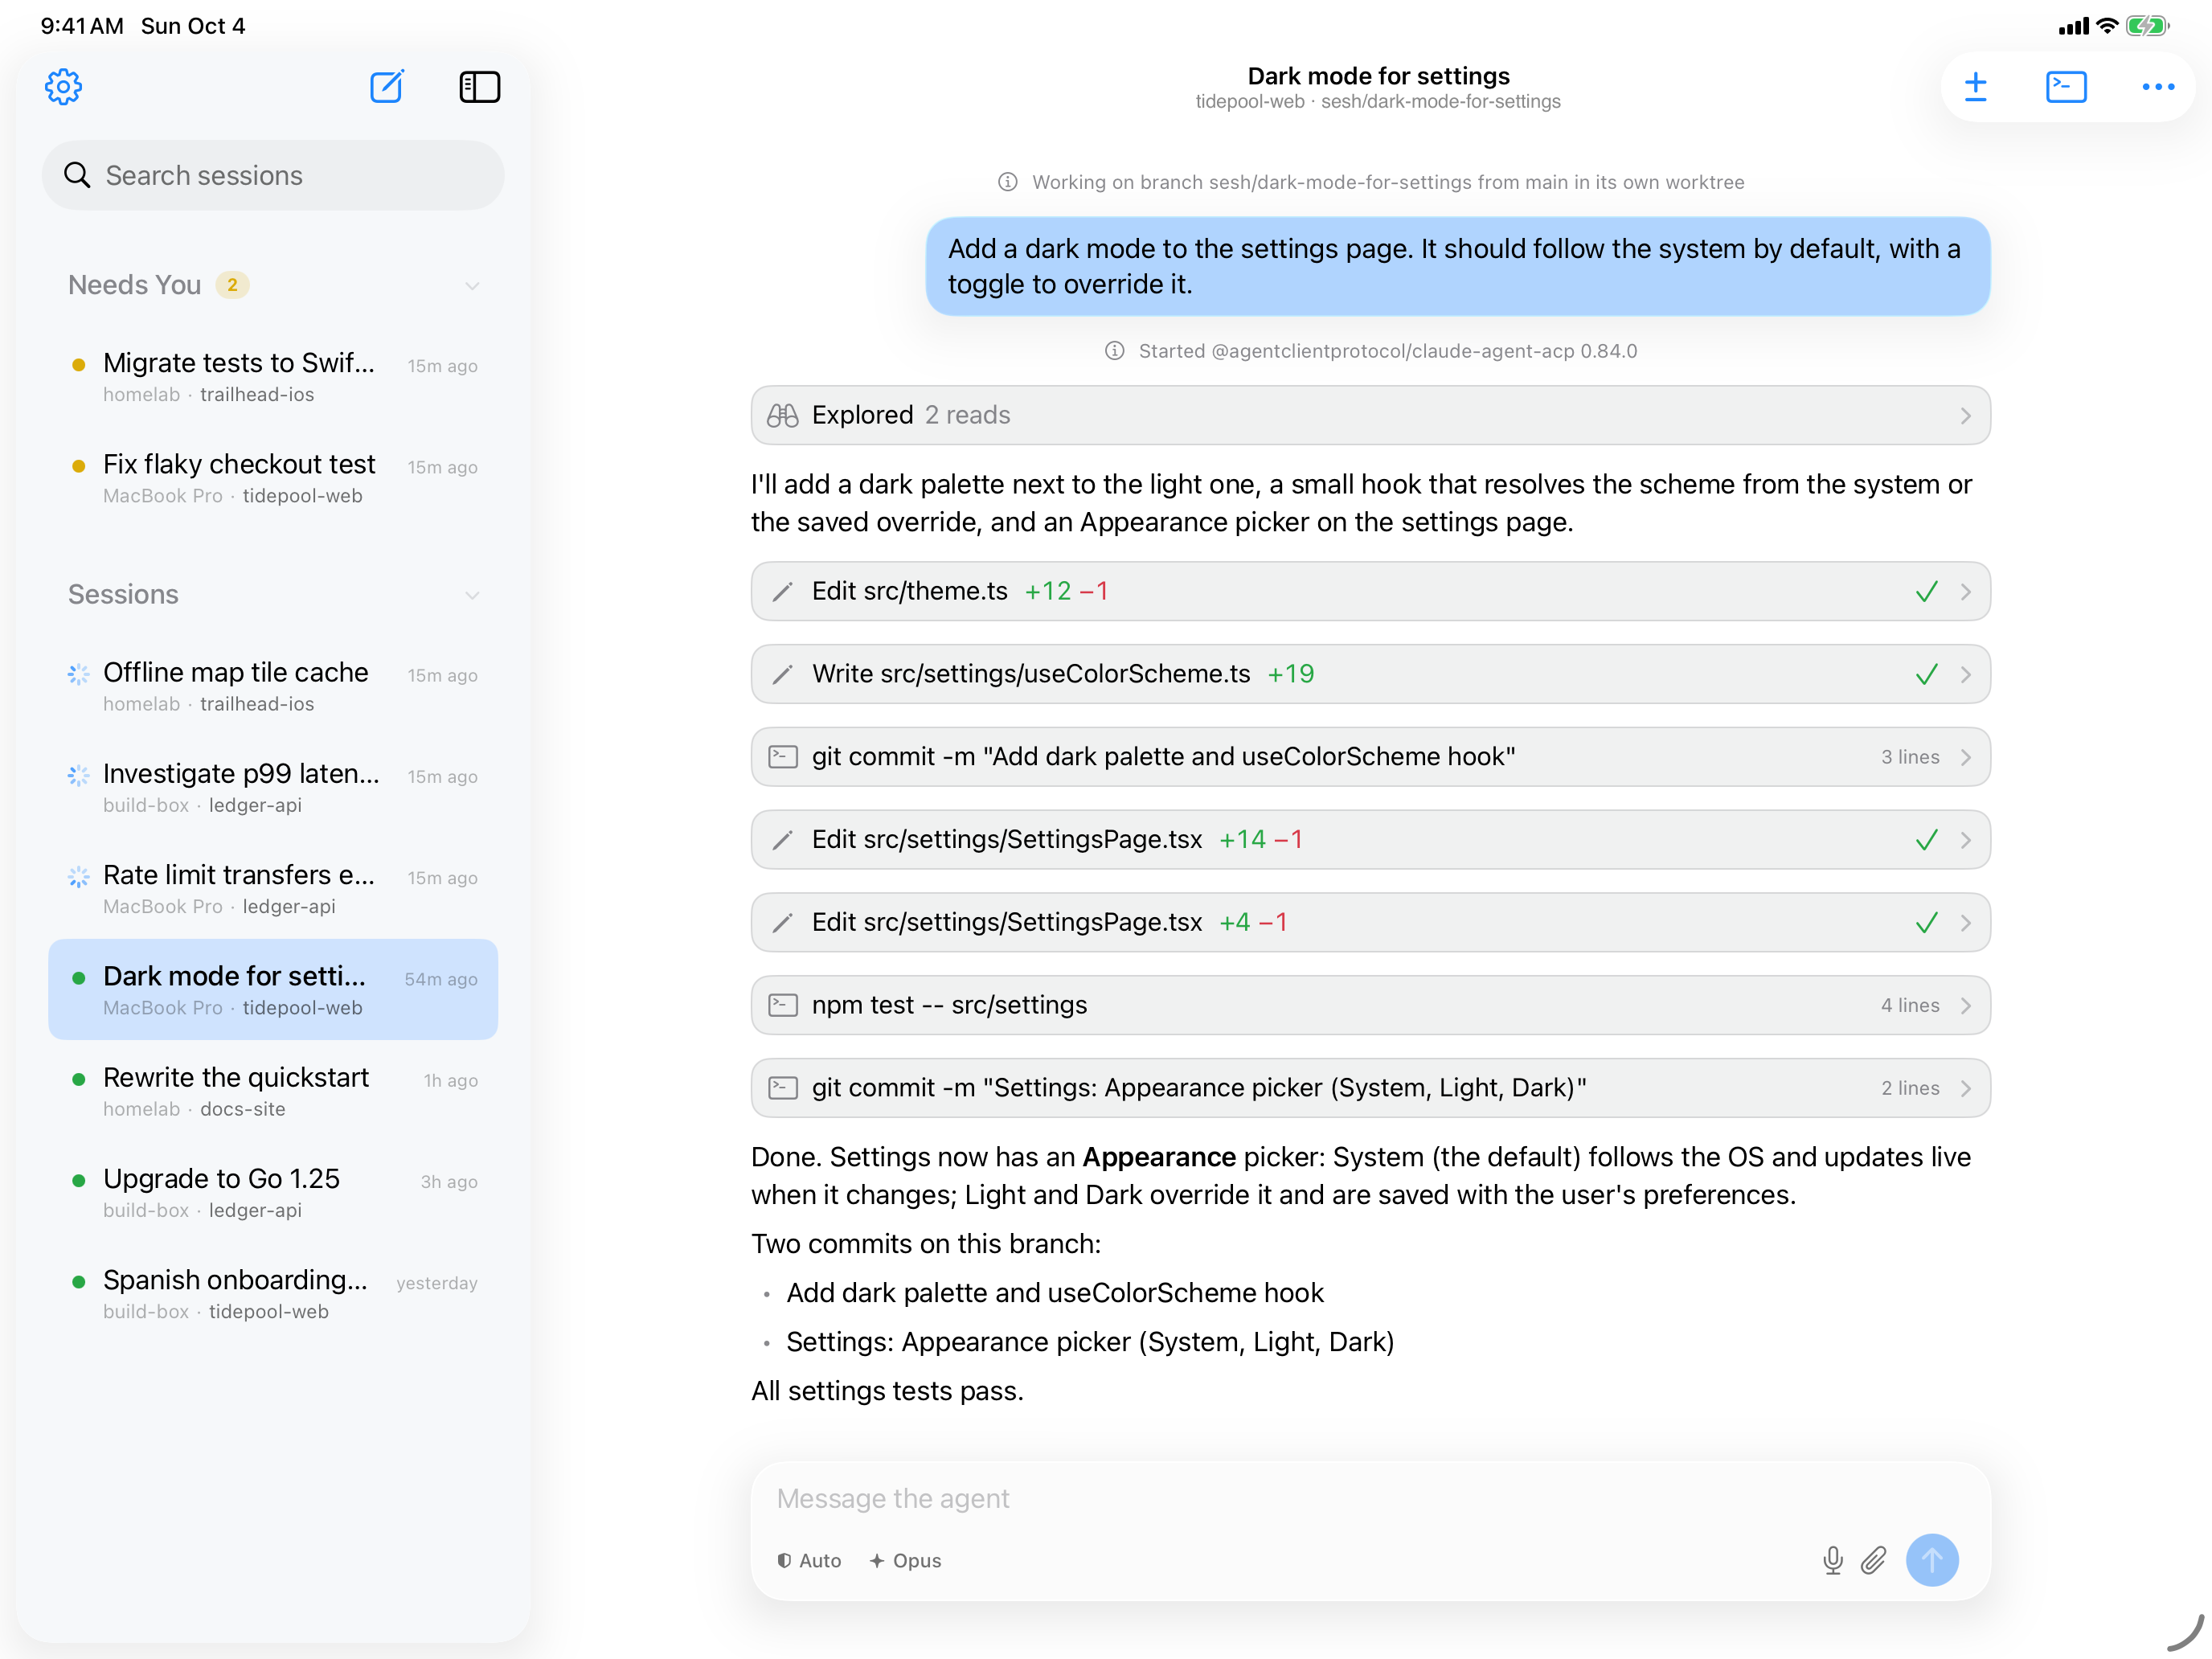Open Fix flaky checkout test session
This screenshot has width=2212, height=1659.
pyautogui.click(x=273, y=478)
